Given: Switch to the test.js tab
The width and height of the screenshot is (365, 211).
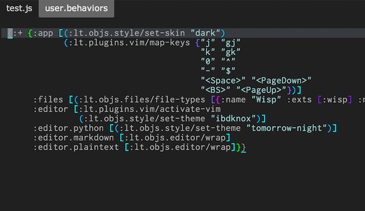Looking at the screenshot, I should pos(19,9).
